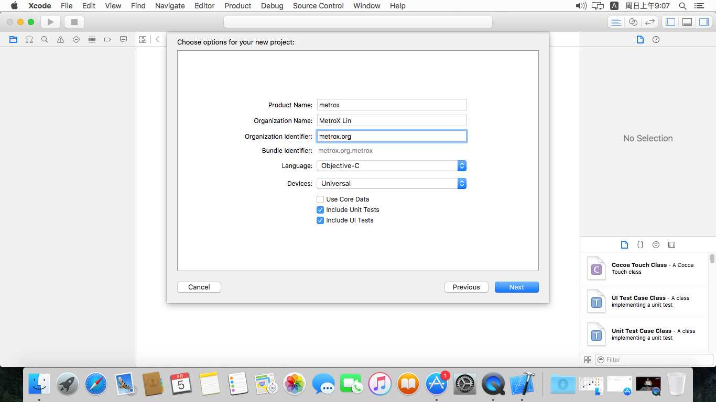
Task: Open Finder from the Dock
Action: 39,384
